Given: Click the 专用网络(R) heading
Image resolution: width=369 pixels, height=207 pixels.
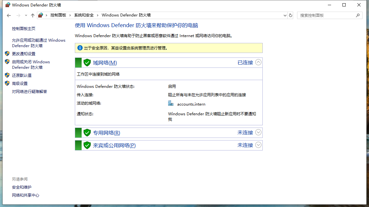Looking at the screenshot, I should click(x=106, y=133).
